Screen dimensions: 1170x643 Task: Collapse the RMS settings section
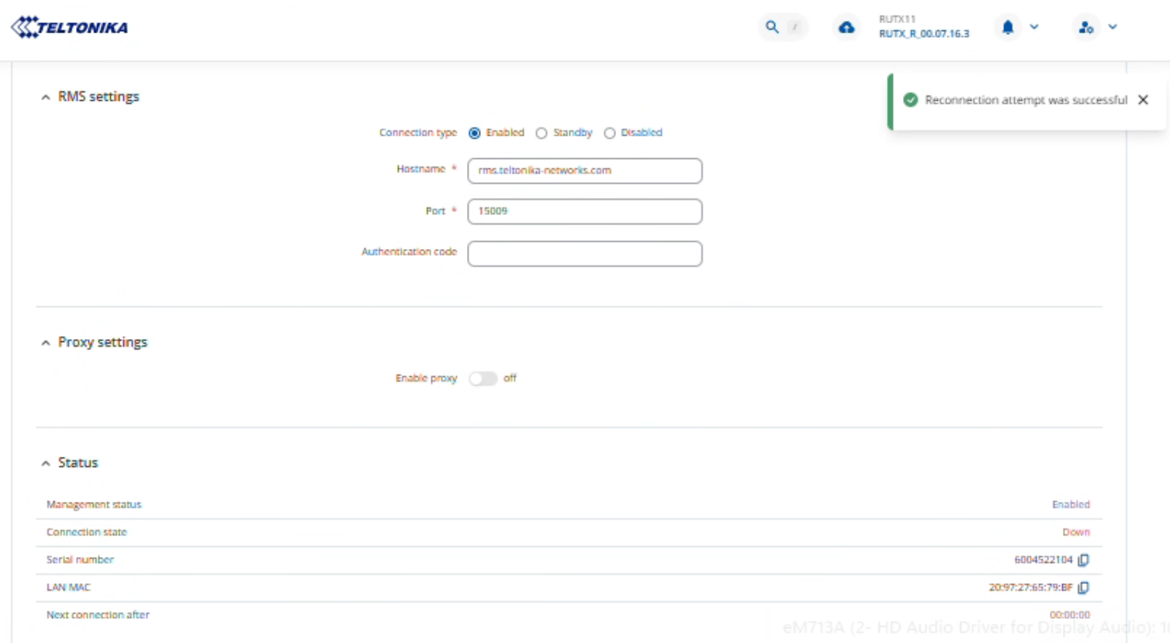tap(46, 98)
